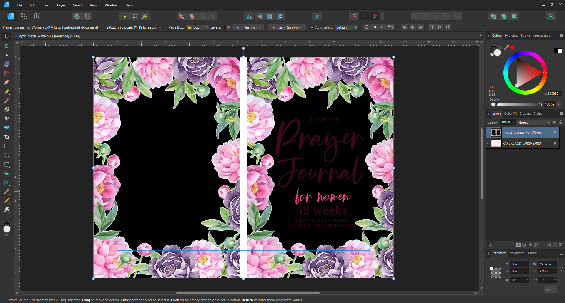Select the Ellipse shape tool

[7, 155]
